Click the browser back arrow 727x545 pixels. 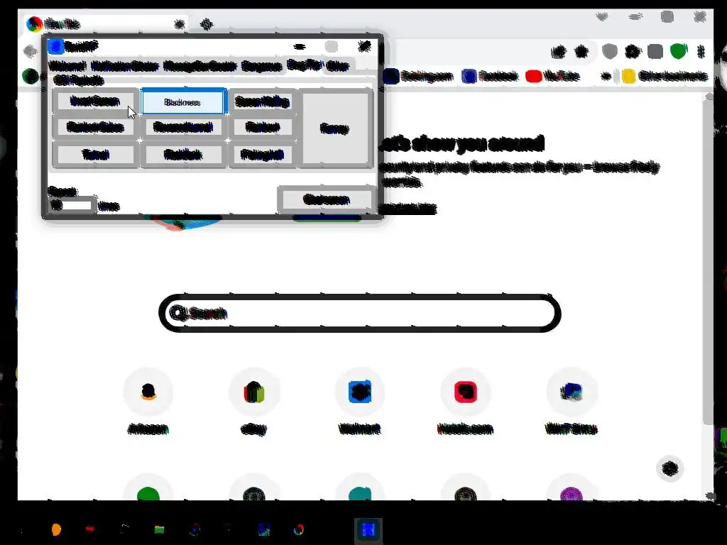pyautogui.click(x=31, y=51)
